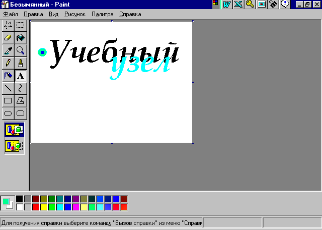Screen dimensions: 322x230
Task: Launch Excel from the Office shortcut bar
Action: [238, 5]
